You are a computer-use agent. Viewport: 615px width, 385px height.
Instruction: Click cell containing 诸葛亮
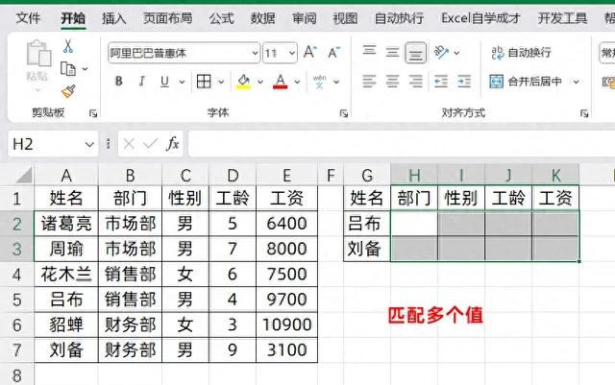point(66,224)
